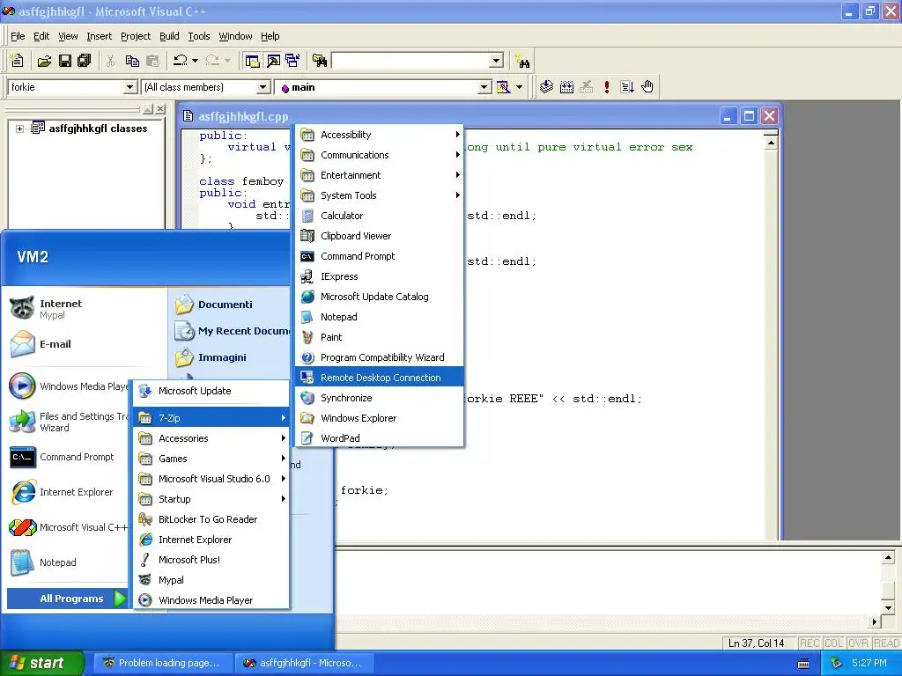The width and height of the screenshot is (902, 676).
Task: Switch to Problem loading page taskbar item
Action: [x=162, y=663]
